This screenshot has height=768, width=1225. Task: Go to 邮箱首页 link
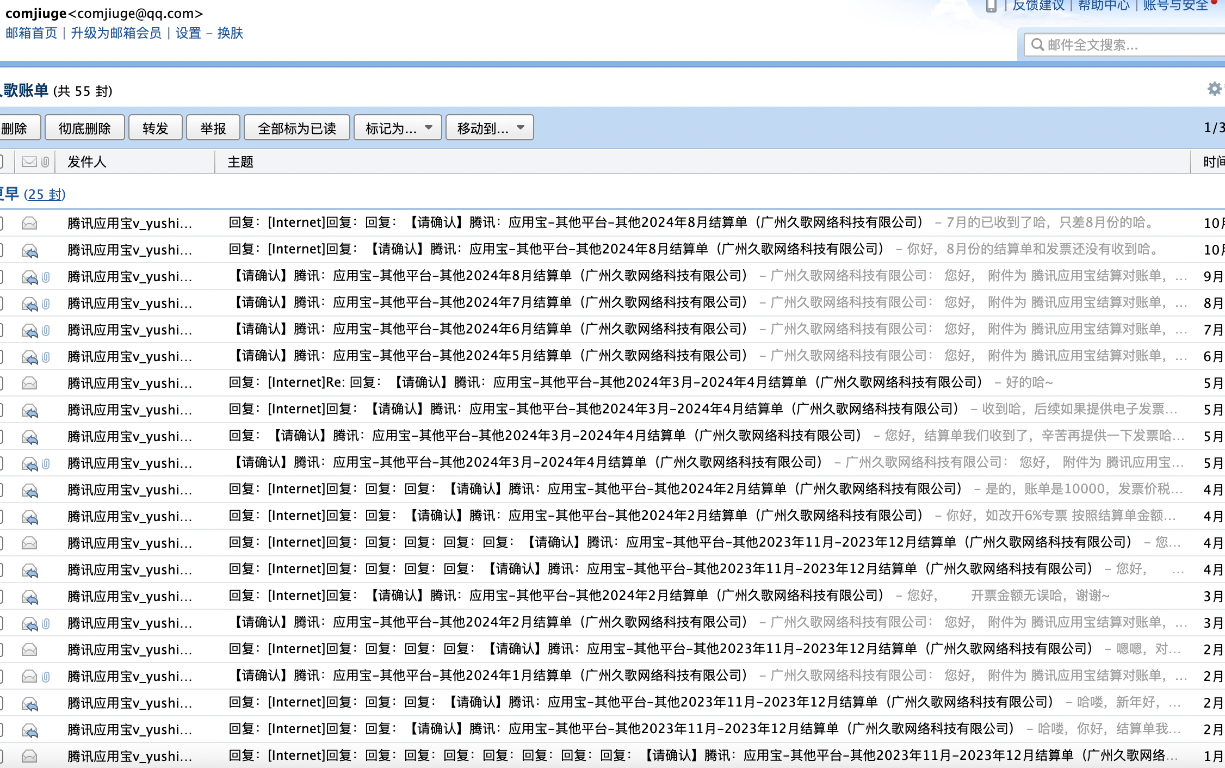(x=32, y=33)
